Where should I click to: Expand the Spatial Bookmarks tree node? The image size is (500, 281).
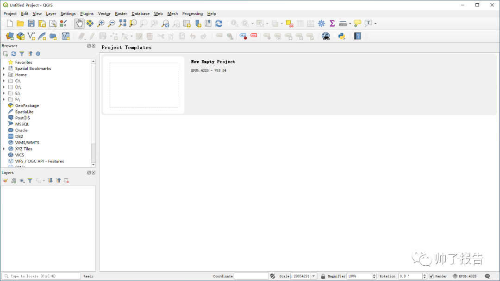coord(4,69)
